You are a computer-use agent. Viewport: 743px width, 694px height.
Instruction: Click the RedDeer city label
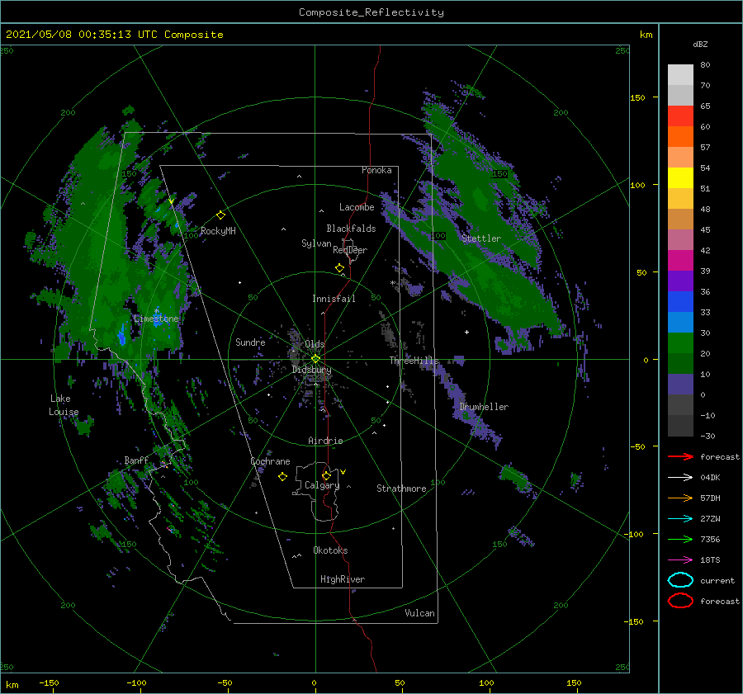(350, 250)
